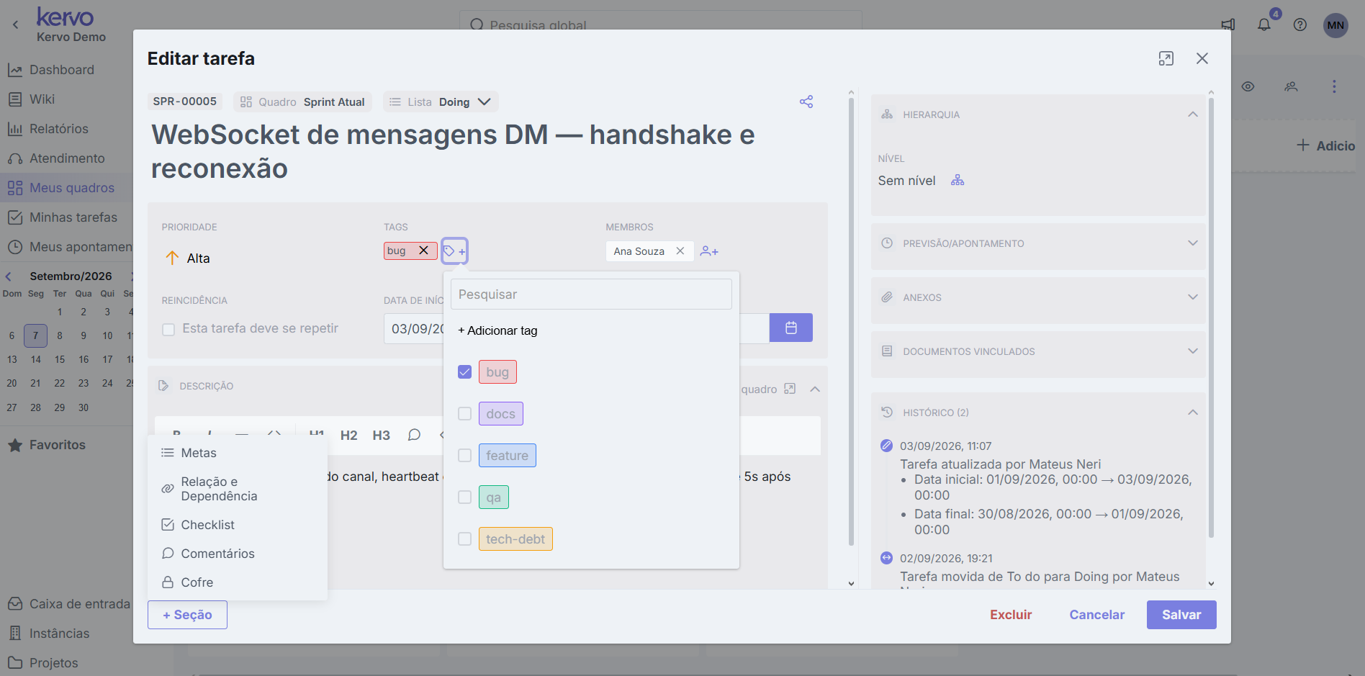Click Adicionar tag link
The width and height of the screenshot is (1365, 676).
497,330
